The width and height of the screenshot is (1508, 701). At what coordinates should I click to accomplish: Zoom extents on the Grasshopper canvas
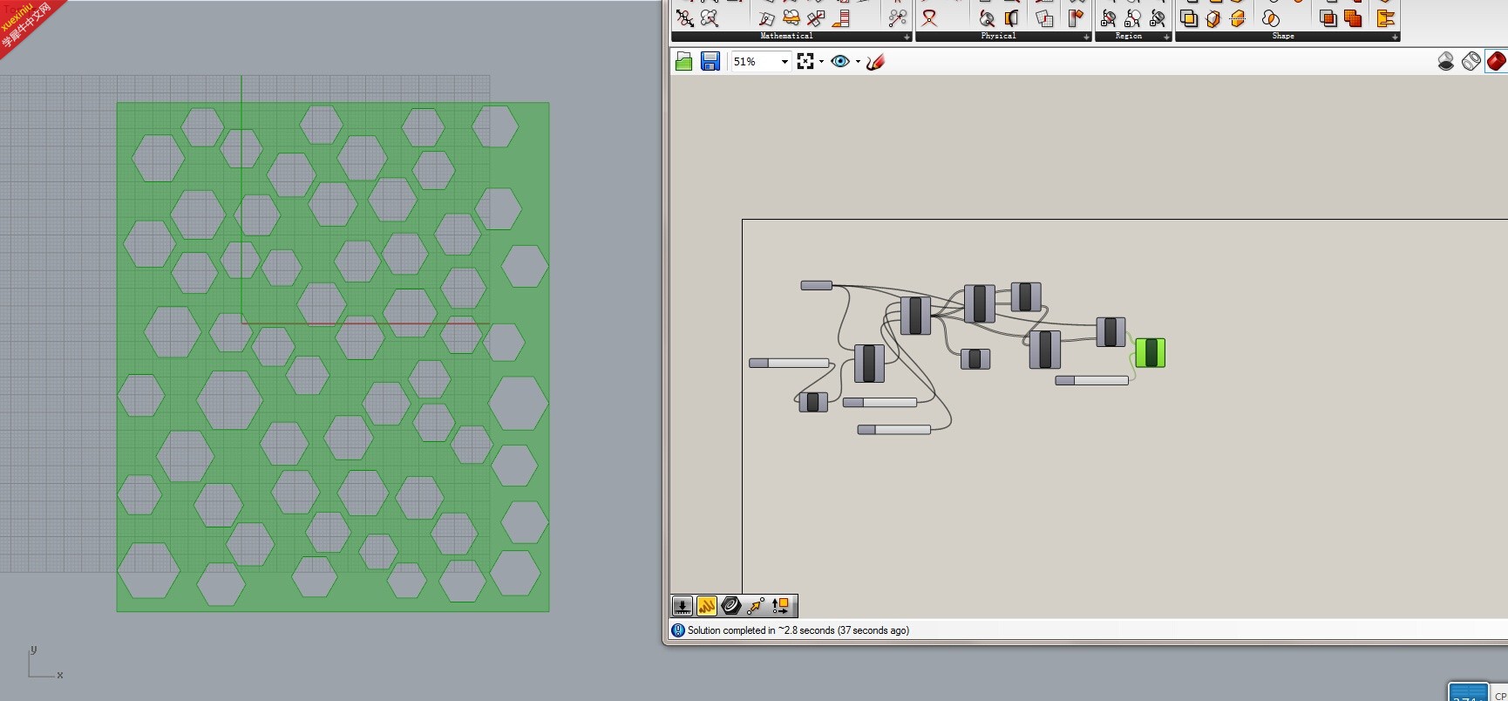pos(805,61)
